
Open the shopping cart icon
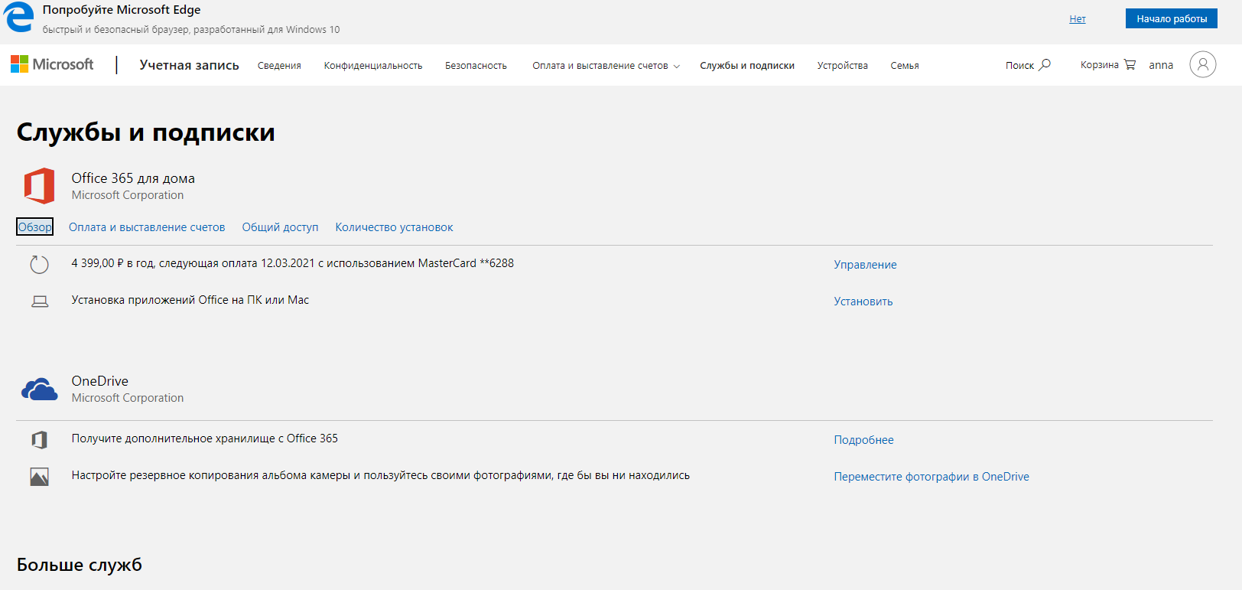click(x=1130, y=64)
